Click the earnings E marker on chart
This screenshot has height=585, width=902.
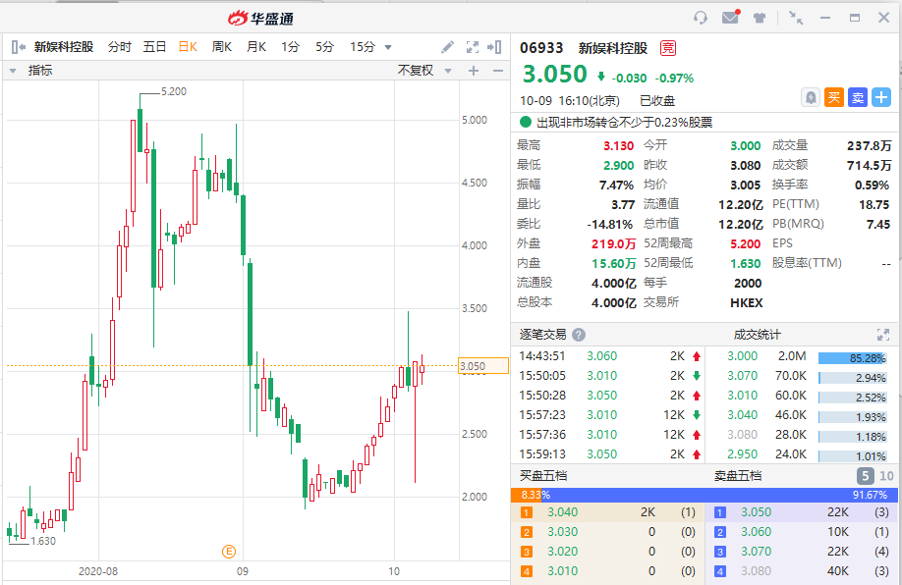coord(229,552)
